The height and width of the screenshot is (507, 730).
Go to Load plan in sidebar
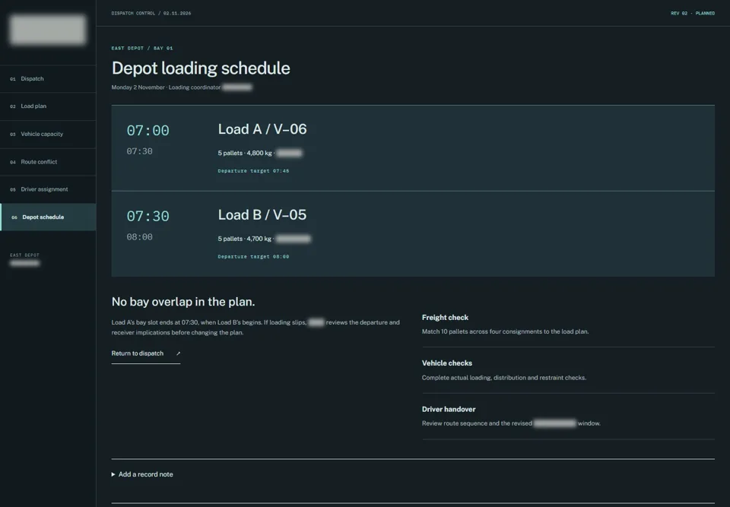48,106
